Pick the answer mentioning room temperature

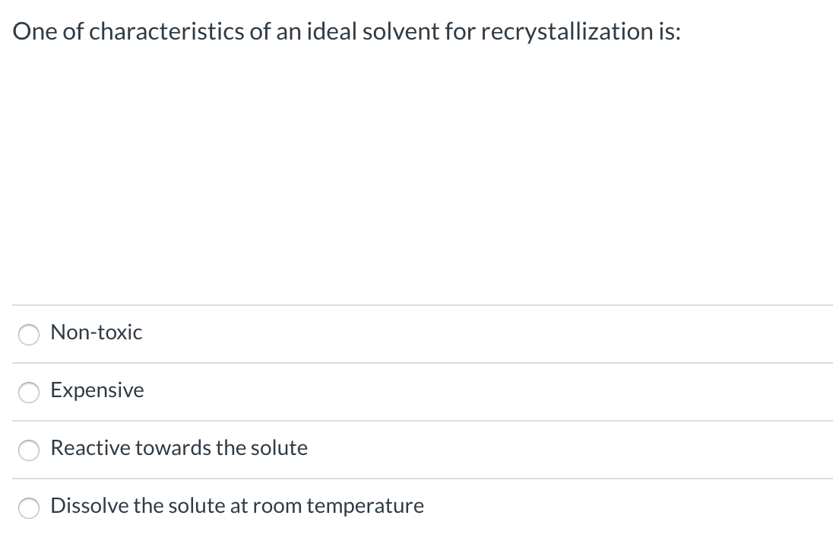(236, 506)
